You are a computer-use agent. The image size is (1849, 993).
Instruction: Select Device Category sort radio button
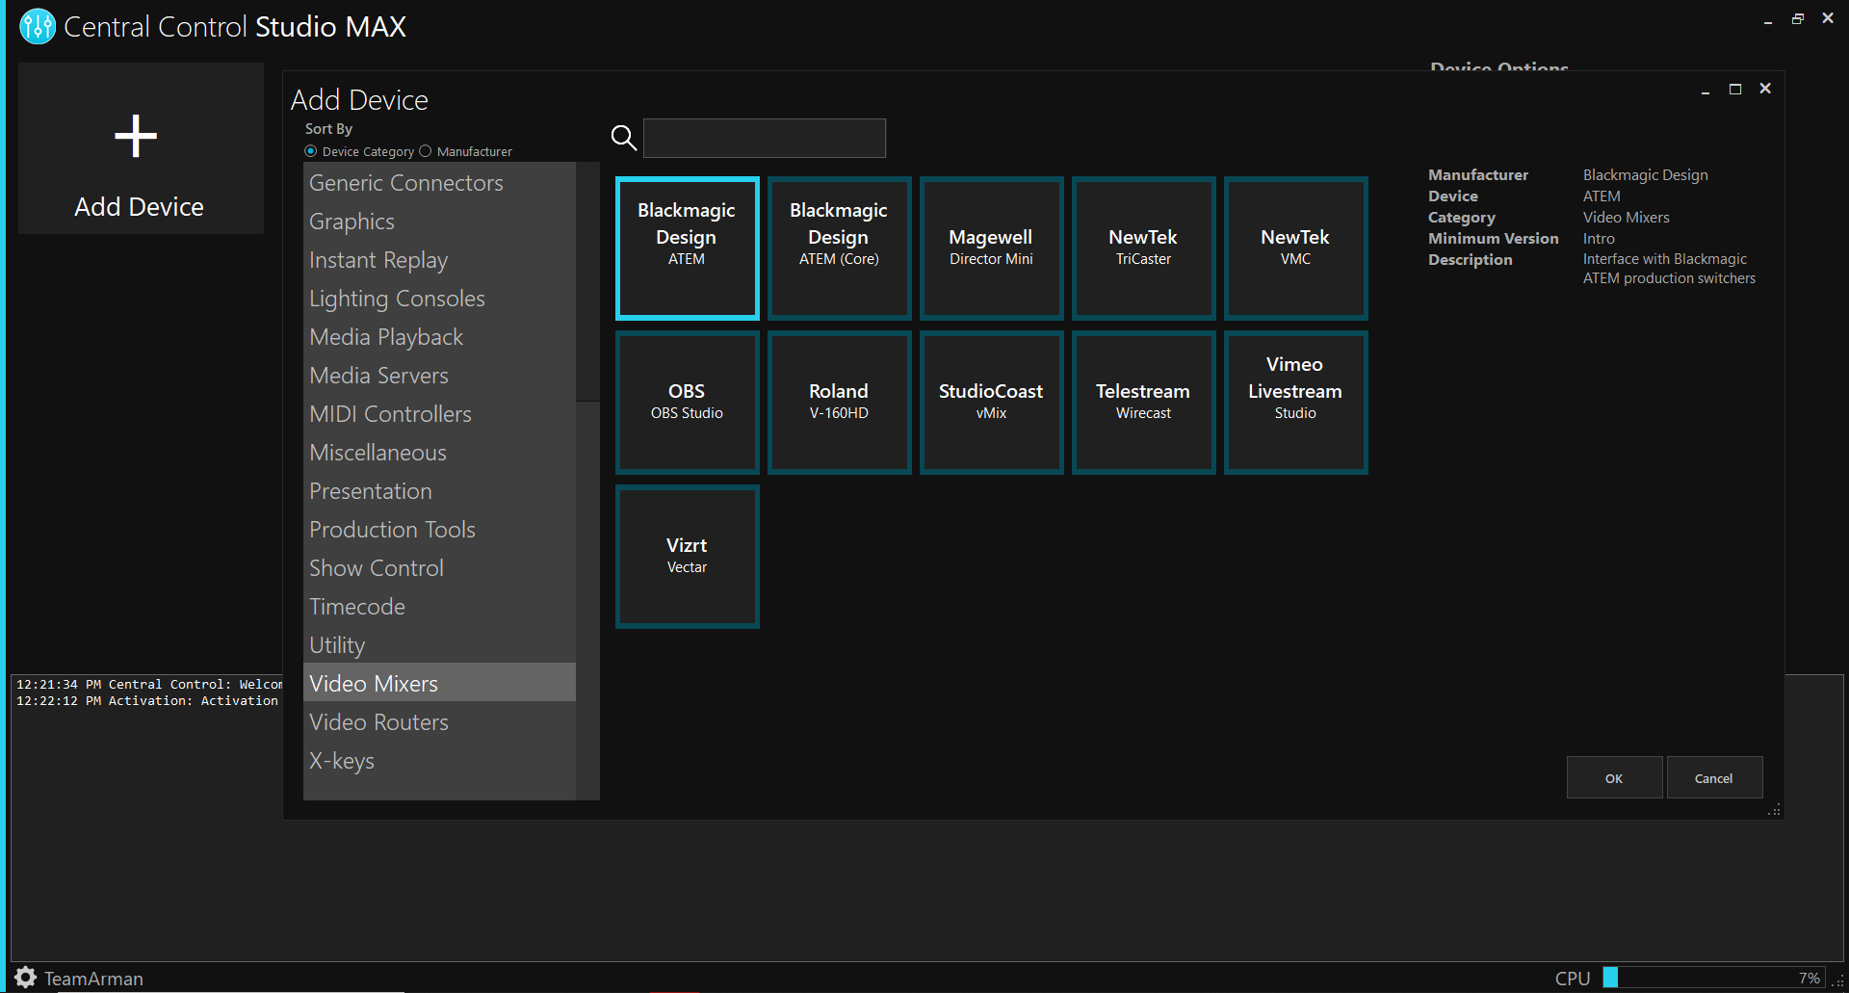pos(311,151)
